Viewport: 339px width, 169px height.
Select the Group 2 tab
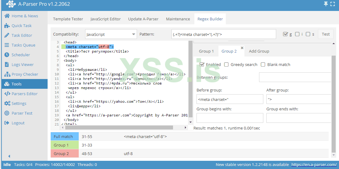coord(229,51)
